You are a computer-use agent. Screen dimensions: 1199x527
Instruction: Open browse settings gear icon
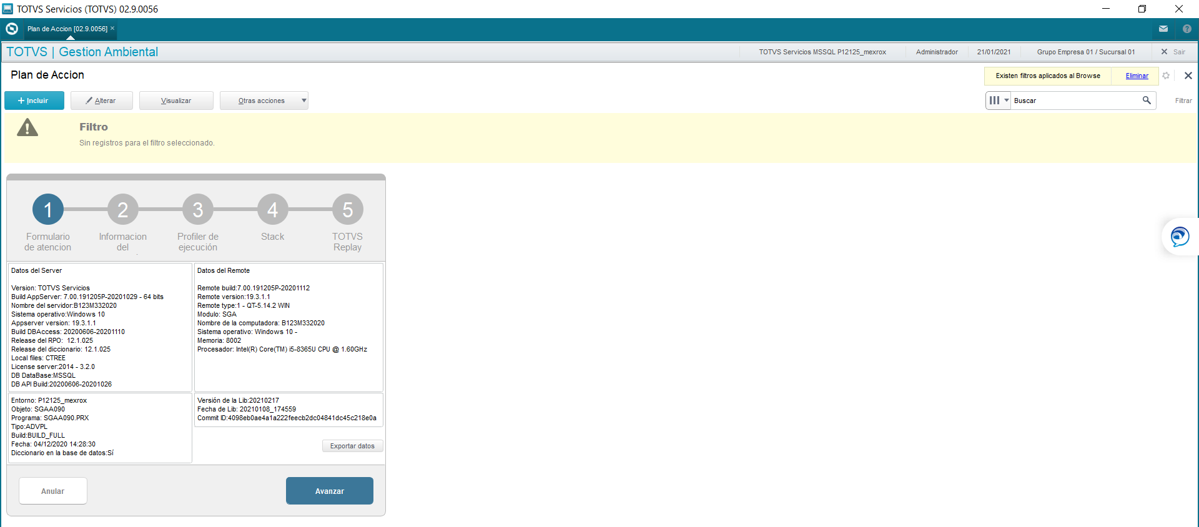[1166, 76]
